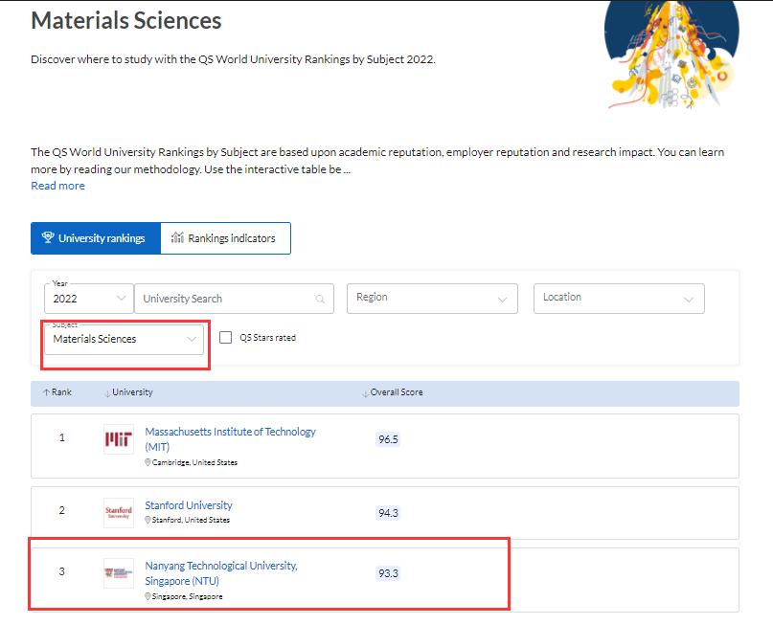The image size is (773, 625).
Task: Click the Rank column sort arrow
Action: [46, 392]
